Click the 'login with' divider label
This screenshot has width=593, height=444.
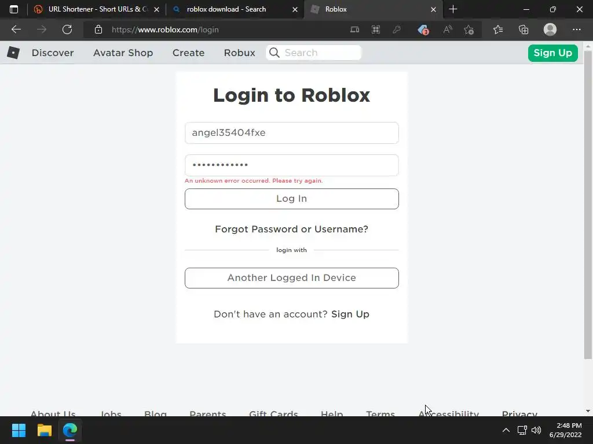(x=292, y=250)
